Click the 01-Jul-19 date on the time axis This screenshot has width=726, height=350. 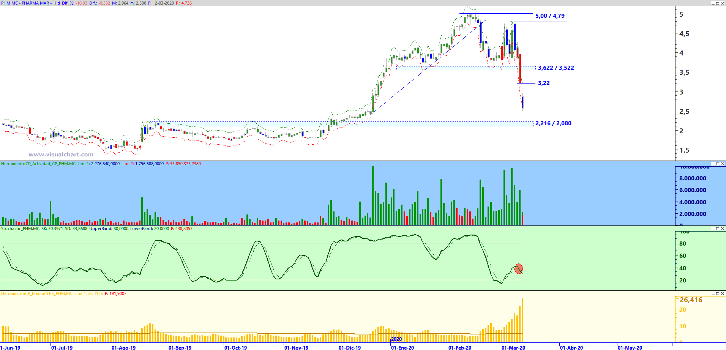tap(62, 347)
